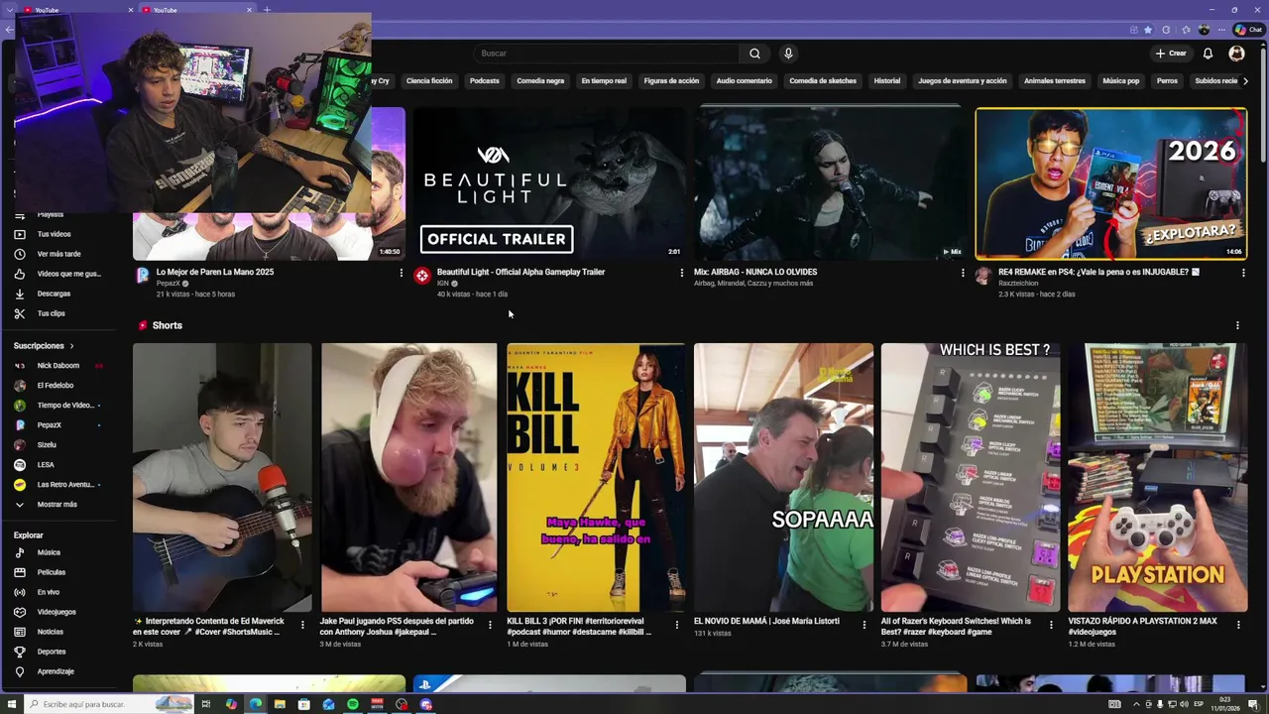The height and width of the screenshot is (714, 1269).
Task: Open the notifications bell
Action: point(1208,54)
